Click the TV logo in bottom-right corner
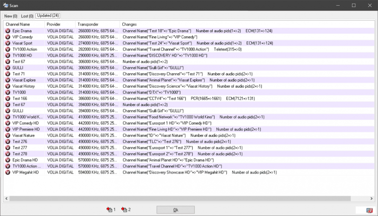378x216 pixels. [x=365, y=210]
